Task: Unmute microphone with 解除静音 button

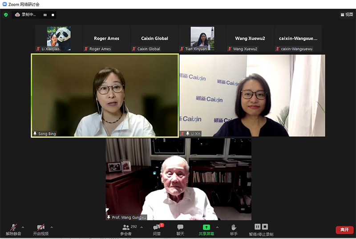Action: (x=13, y=230)
